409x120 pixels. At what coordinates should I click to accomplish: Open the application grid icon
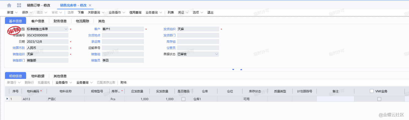19,5
